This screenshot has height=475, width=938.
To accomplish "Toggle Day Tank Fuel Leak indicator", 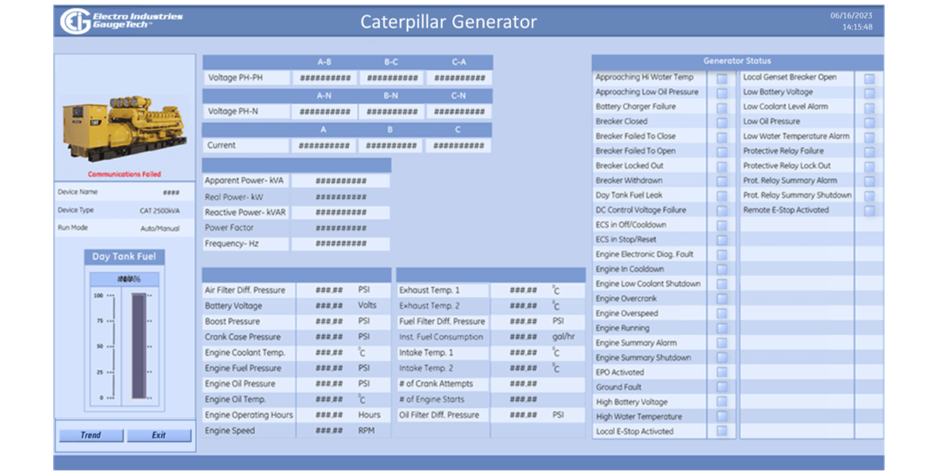I will click(721, 195).
